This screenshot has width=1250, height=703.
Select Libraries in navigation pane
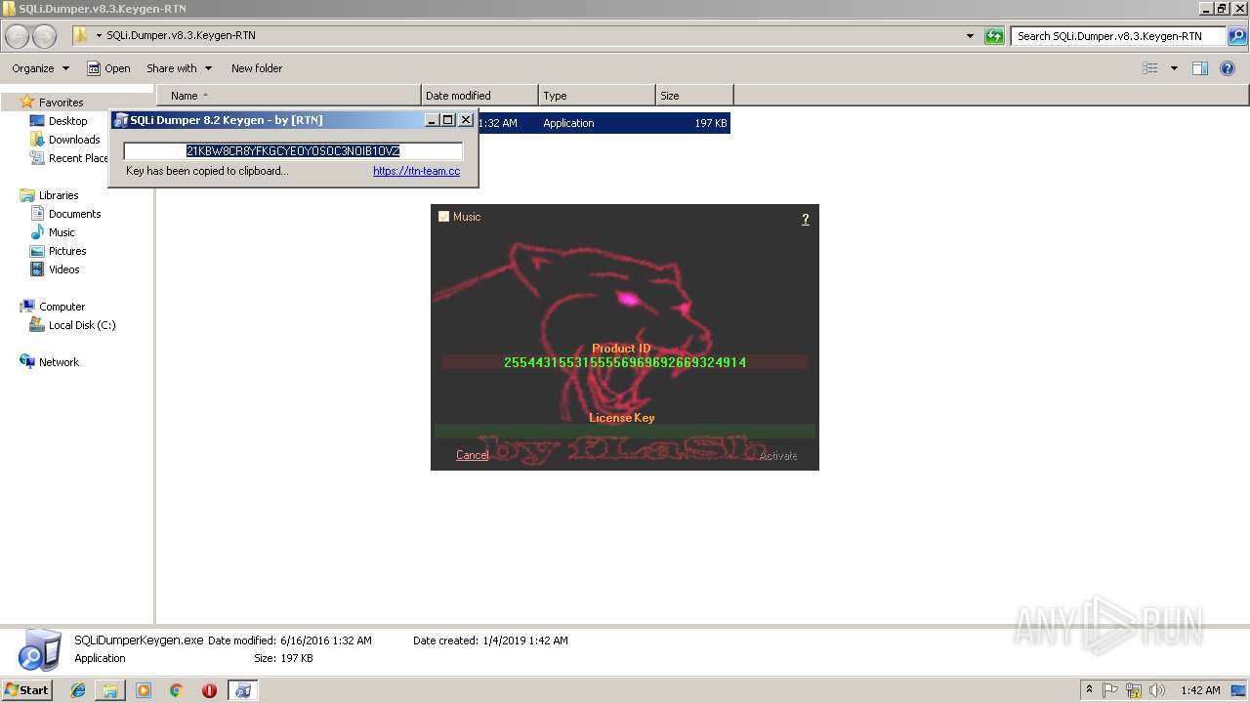[x=59, y=195]
